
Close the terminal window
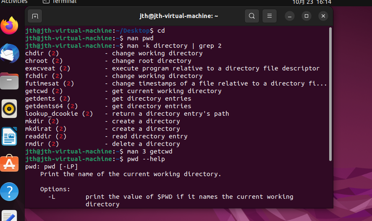pyautogui.click(x=323, y=16)
